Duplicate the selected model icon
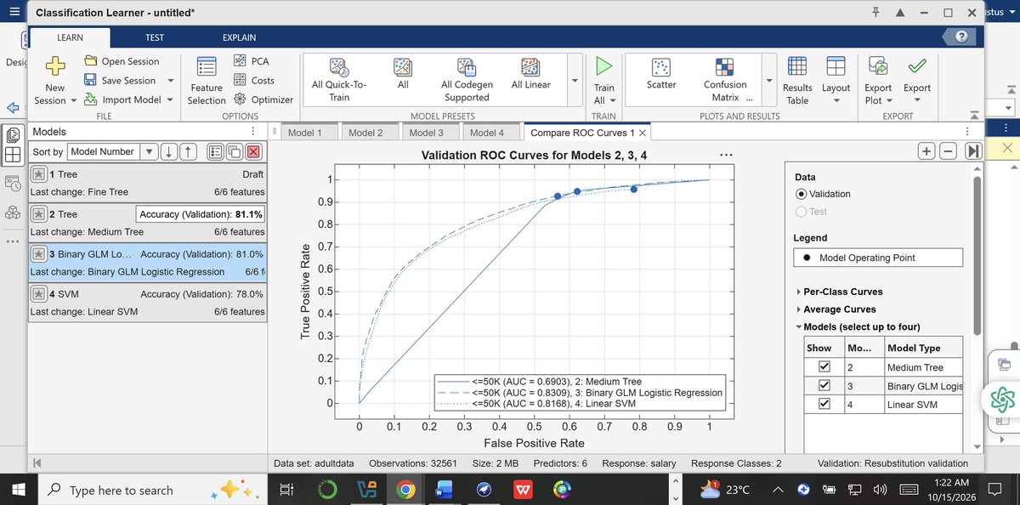 (x=235, y=151)
